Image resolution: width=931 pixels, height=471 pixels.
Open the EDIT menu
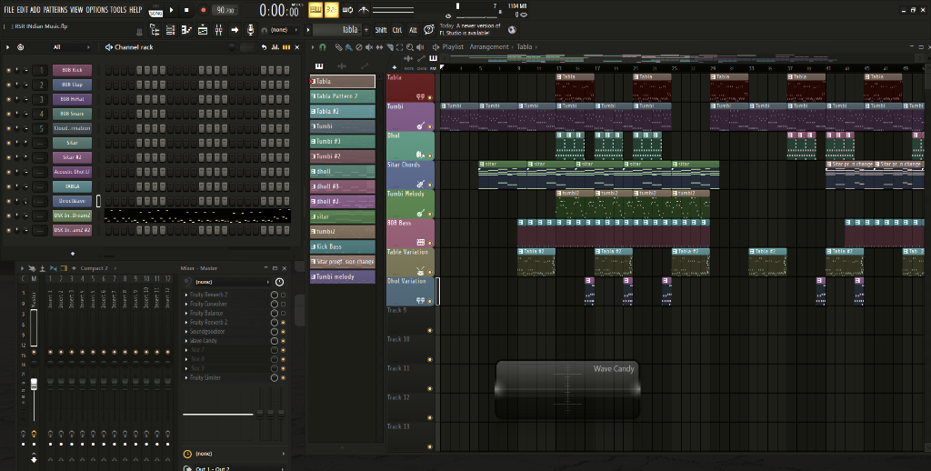(x=22, y=9)
